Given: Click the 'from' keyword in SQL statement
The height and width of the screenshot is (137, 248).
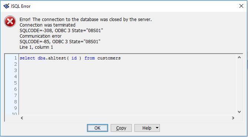Looking at the screenshot, I should coord(90,58).
